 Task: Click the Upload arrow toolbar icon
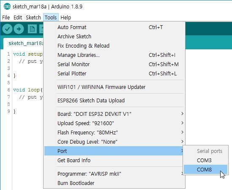tap(19, 29)
